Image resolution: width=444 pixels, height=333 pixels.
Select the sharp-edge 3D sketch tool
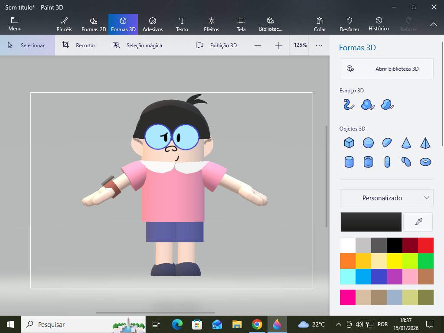pos(387,104)
